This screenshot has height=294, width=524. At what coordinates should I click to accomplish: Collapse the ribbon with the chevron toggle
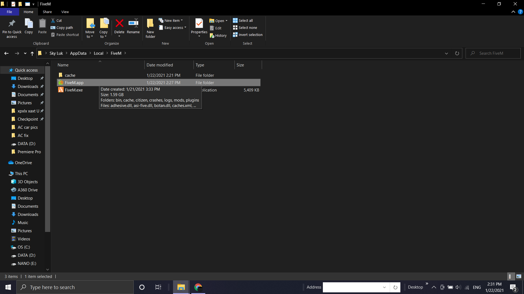(513, 12)
